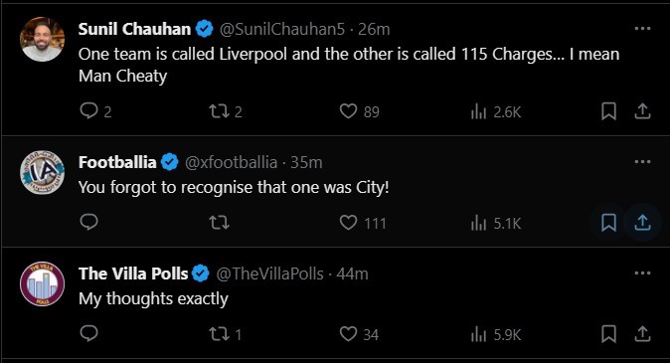Share the Footballia tweet
Screen dimensions: 670x363
tap(642, 223)
